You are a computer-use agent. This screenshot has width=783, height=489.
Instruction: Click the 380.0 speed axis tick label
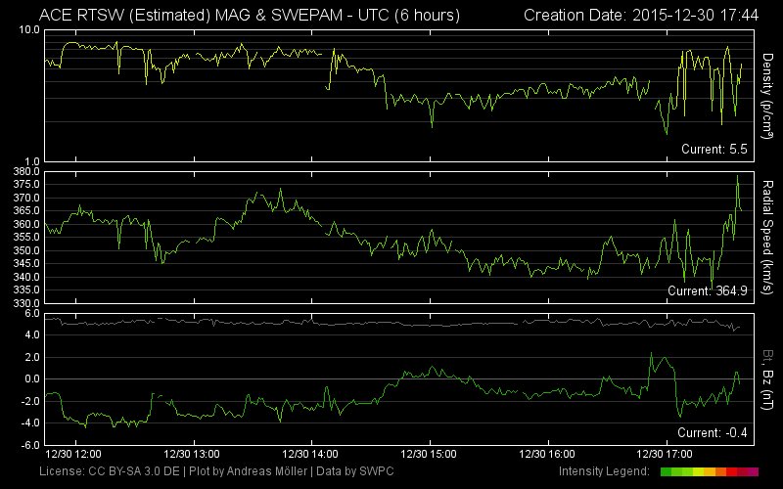[x=25, y=171]
